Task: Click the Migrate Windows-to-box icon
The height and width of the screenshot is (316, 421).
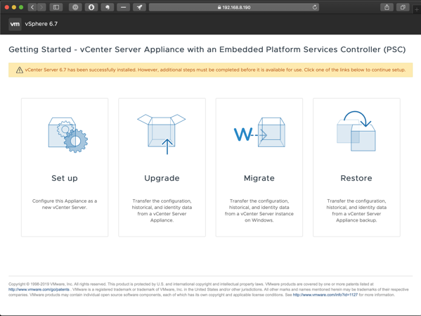Action: (259, 132)
